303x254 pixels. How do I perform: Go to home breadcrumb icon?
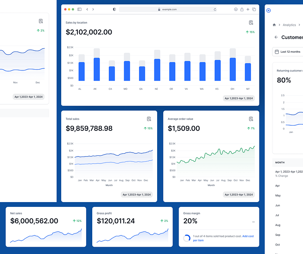pos(274,25)
